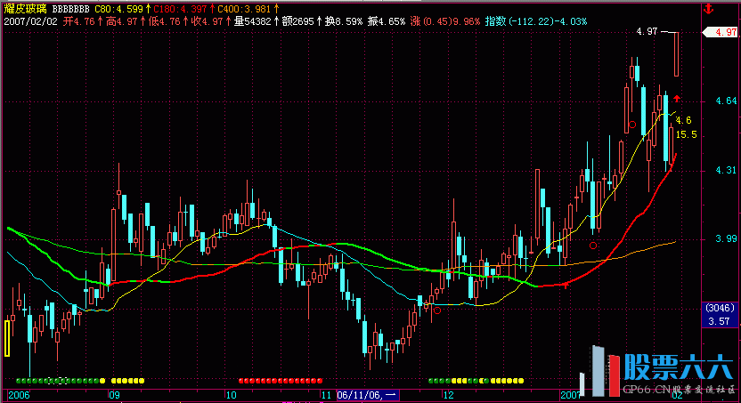Image resolution: width=741 pixels, height=403 pixels.
Task: Click the tall last candlestick at 4.97
Action: [677, 53]
